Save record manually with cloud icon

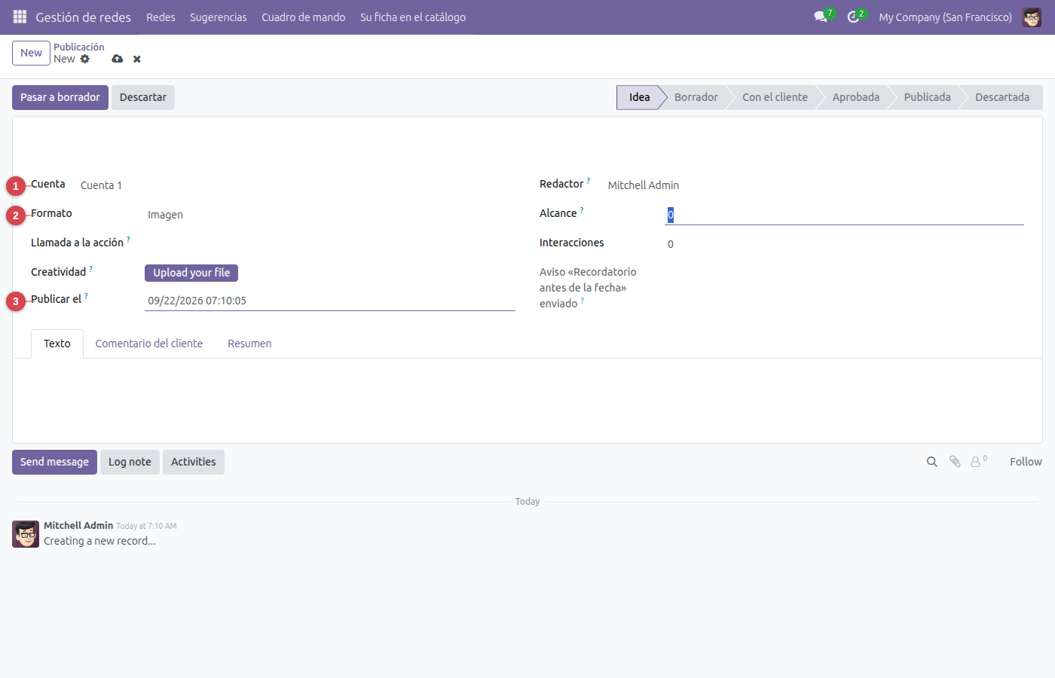coord(118,59)
